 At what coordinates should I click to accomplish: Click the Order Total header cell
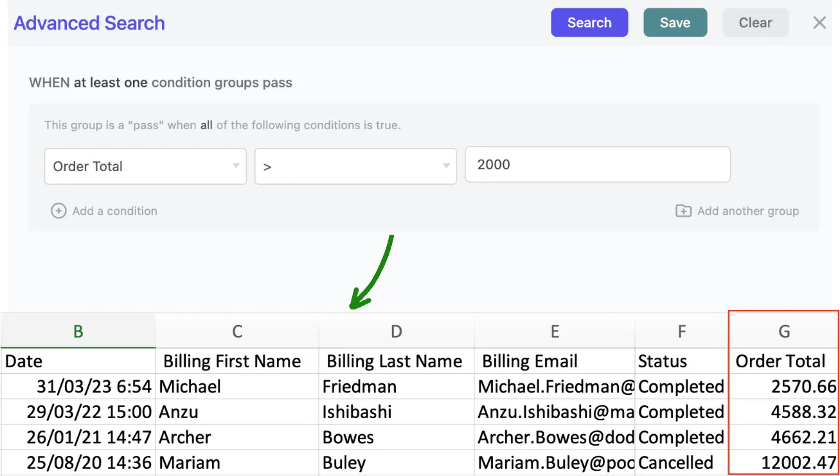pos(784,362)
